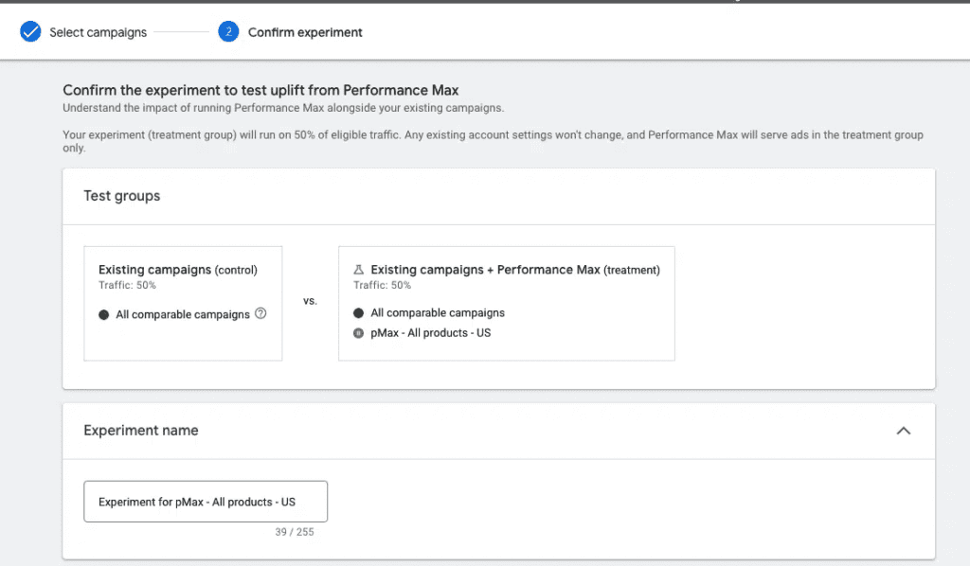The width and height of the screenshot is (970, 566).
Task: Click the dark dot beside control All comparable campaigns
Action: coord(104,314)
